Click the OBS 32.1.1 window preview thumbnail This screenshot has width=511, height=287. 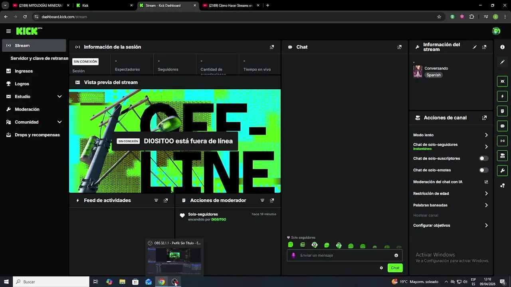tap(174, 261)
